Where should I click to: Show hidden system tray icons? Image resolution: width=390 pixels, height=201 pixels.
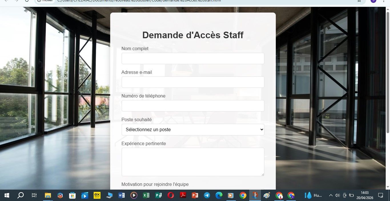331,195
